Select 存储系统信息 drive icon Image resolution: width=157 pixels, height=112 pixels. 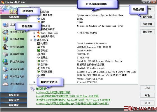coord(5,54)
